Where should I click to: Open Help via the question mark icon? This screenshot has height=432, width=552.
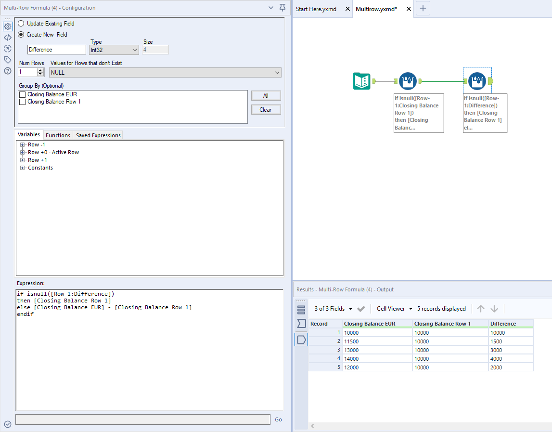coord(7,70)
